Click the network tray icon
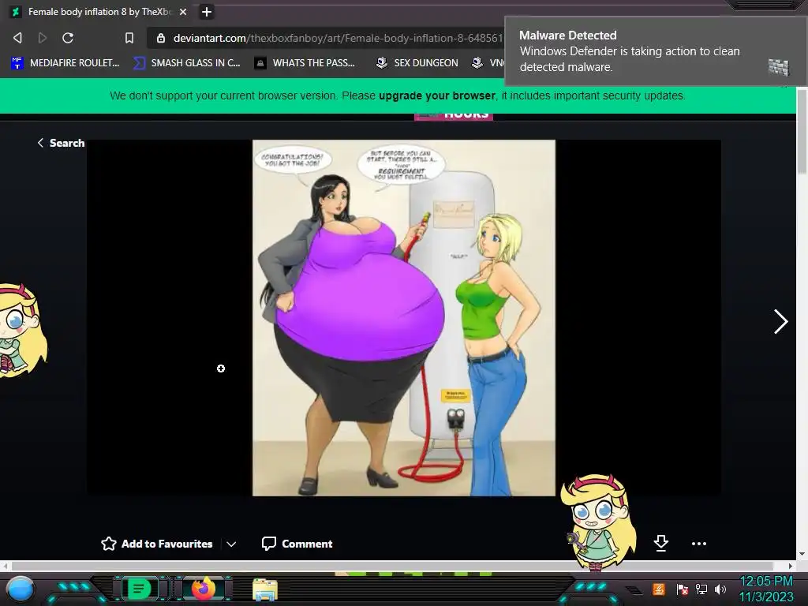Screen dimensions: 808x606 click(x=701, y=589)
